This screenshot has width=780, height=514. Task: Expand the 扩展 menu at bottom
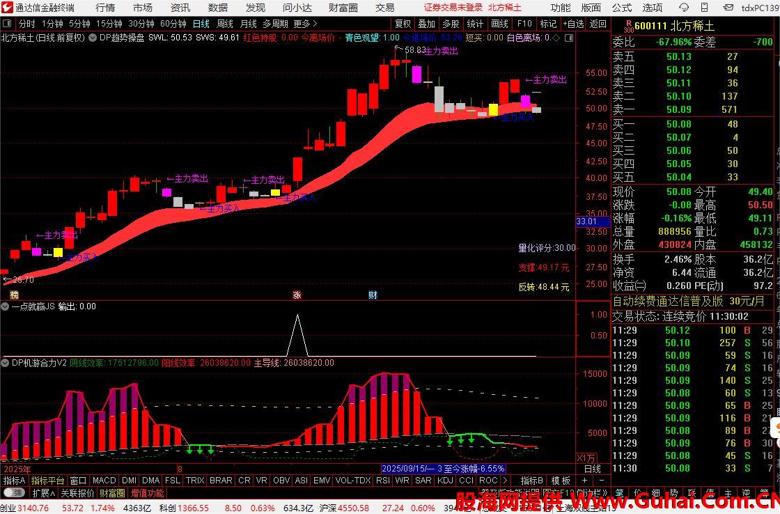tap(44, 493)
